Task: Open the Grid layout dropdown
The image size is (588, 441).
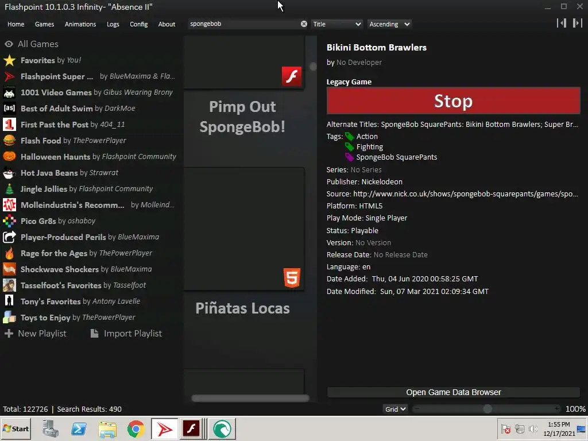Action: [395, 409]
